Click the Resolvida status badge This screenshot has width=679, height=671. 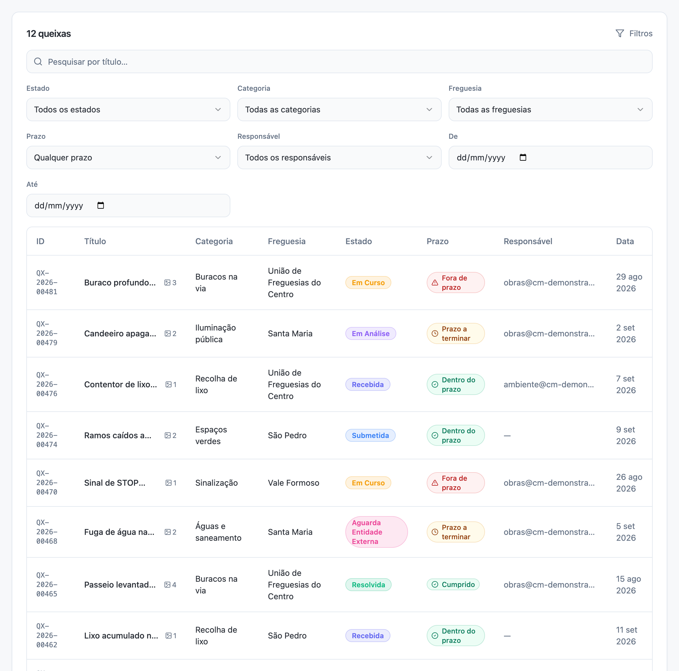pyautogui.click(x=368, y=585)
